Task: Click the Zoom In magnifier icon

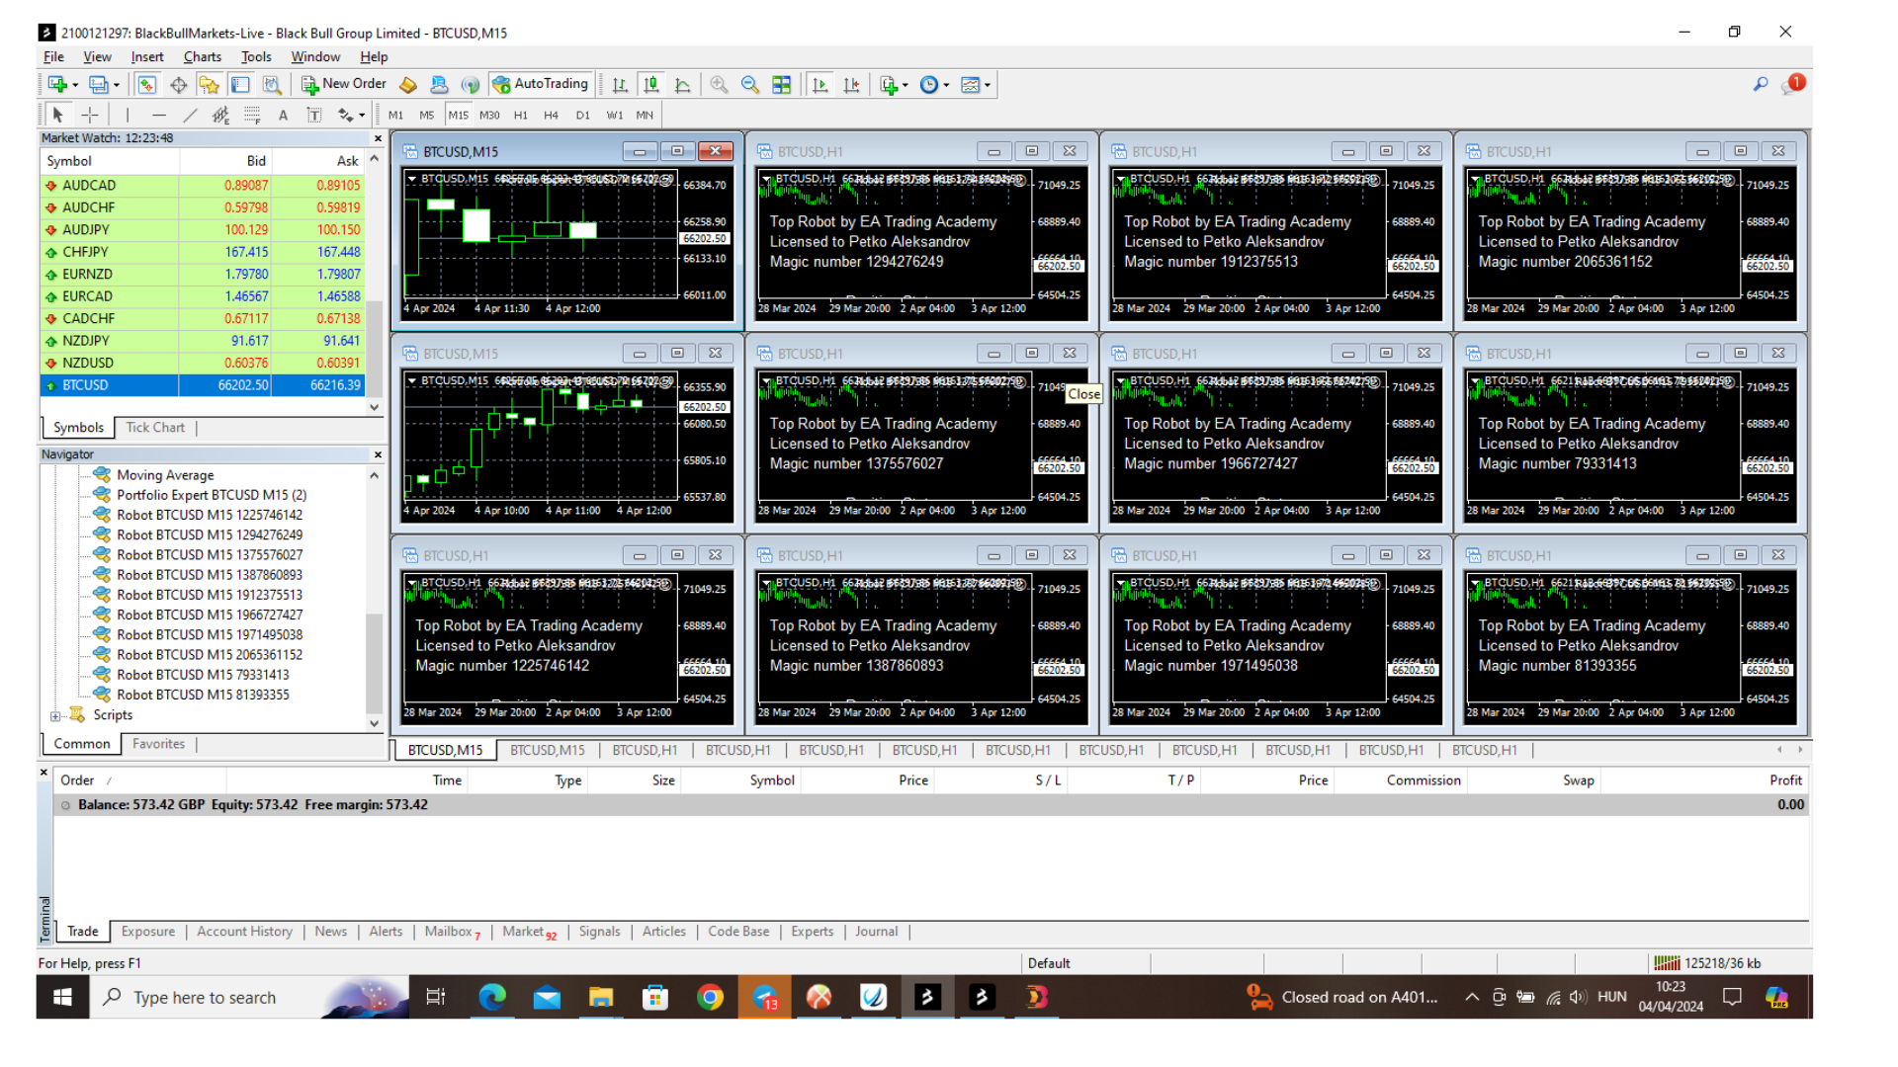Action: pyautogui.click(x=719, y=85)
